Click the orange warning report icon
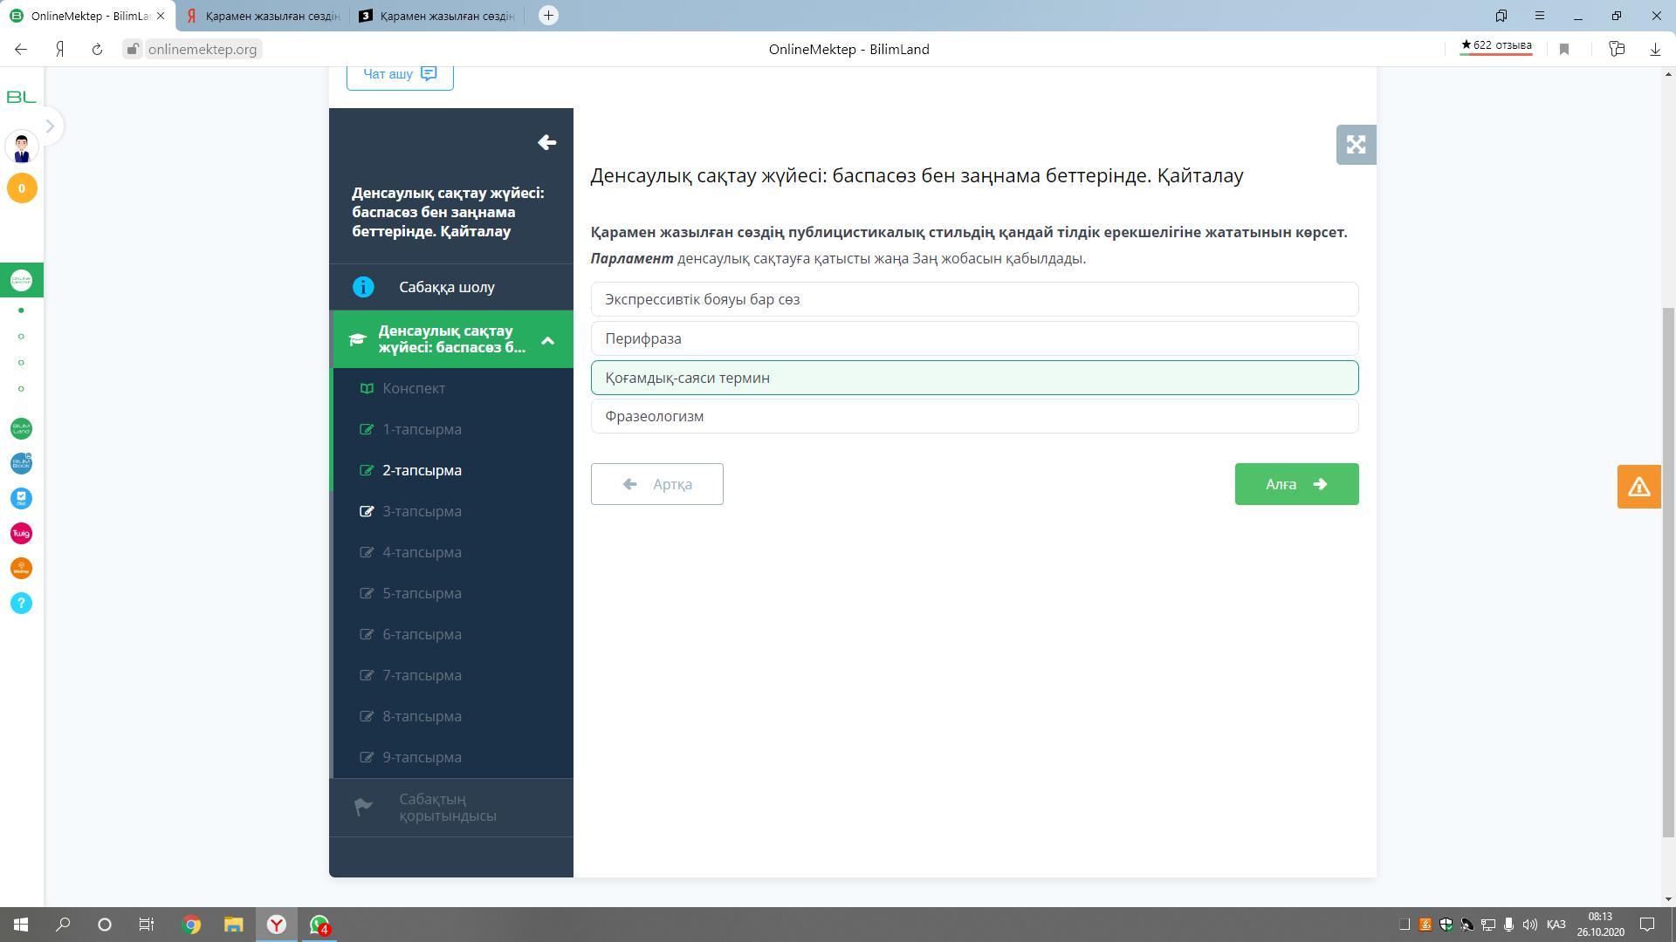This screenshot has height=942, width=1676. click(1638, 487)
